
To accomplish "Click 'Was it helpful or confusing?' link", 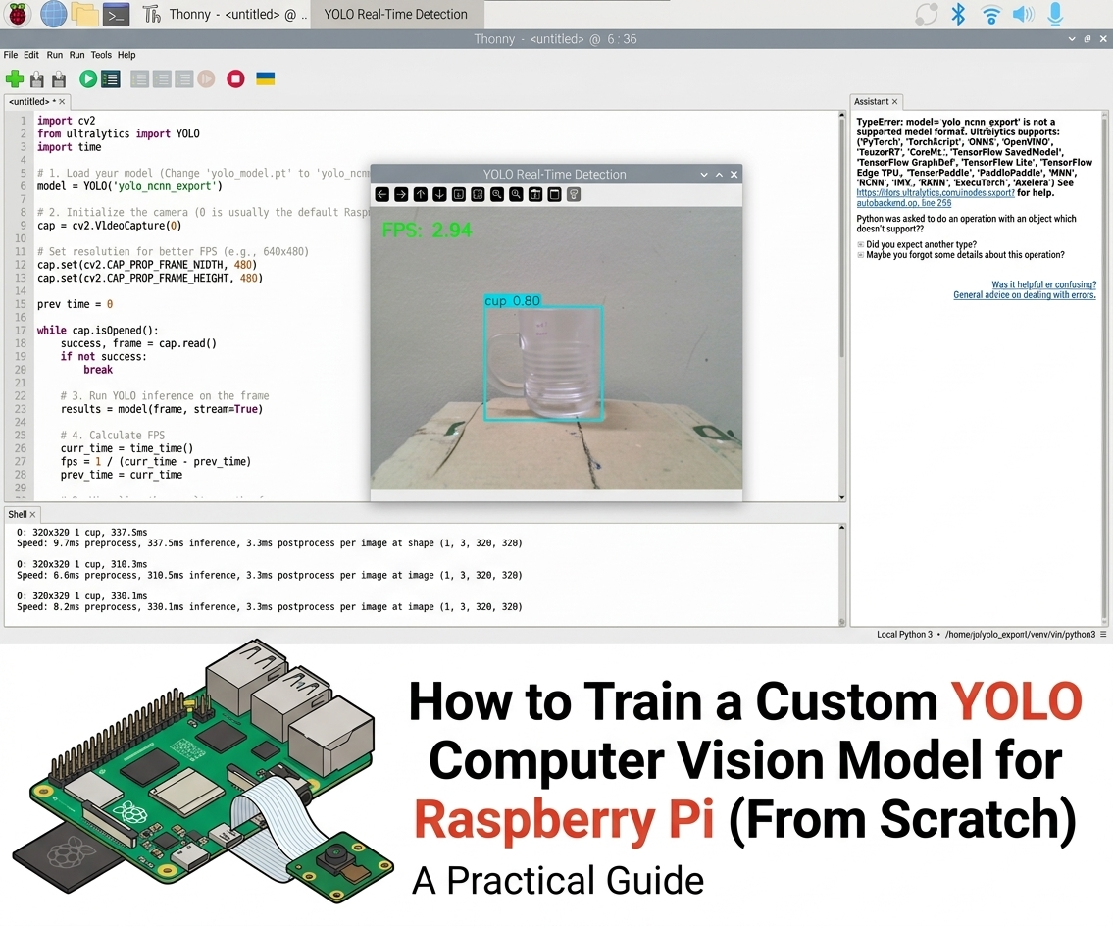I will pyautogui.click(x=1043, y=284).
